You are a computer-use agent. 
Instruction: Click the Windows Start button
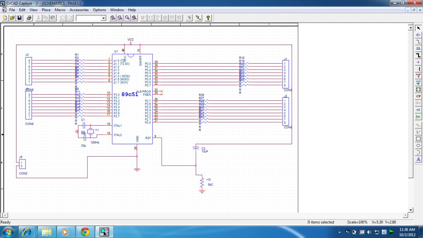pos(8,231)
